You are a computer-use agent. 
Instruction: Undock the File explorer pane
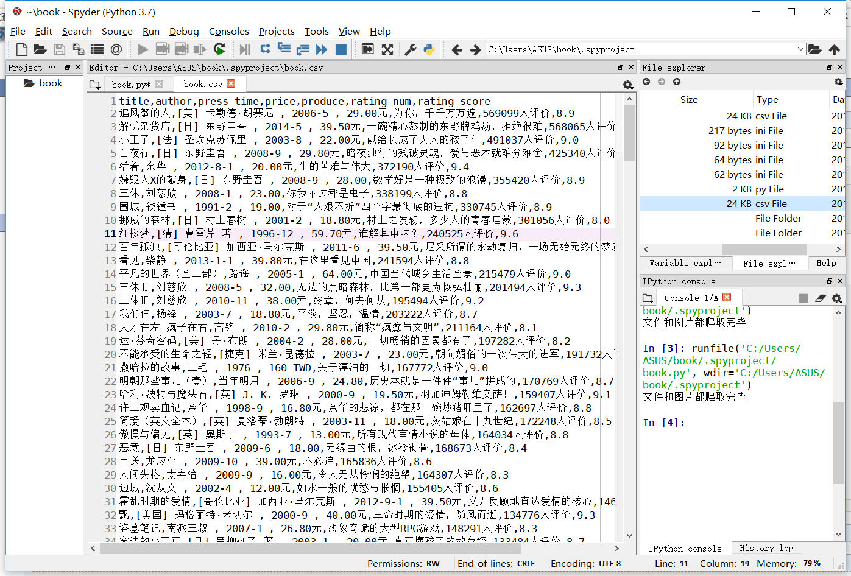coord(829,68)
